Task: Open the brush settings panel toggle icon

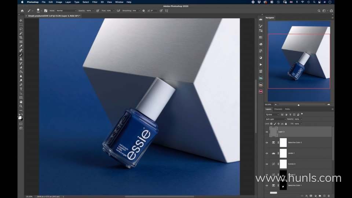Action: pyautogui.click(x=46, y=11)
